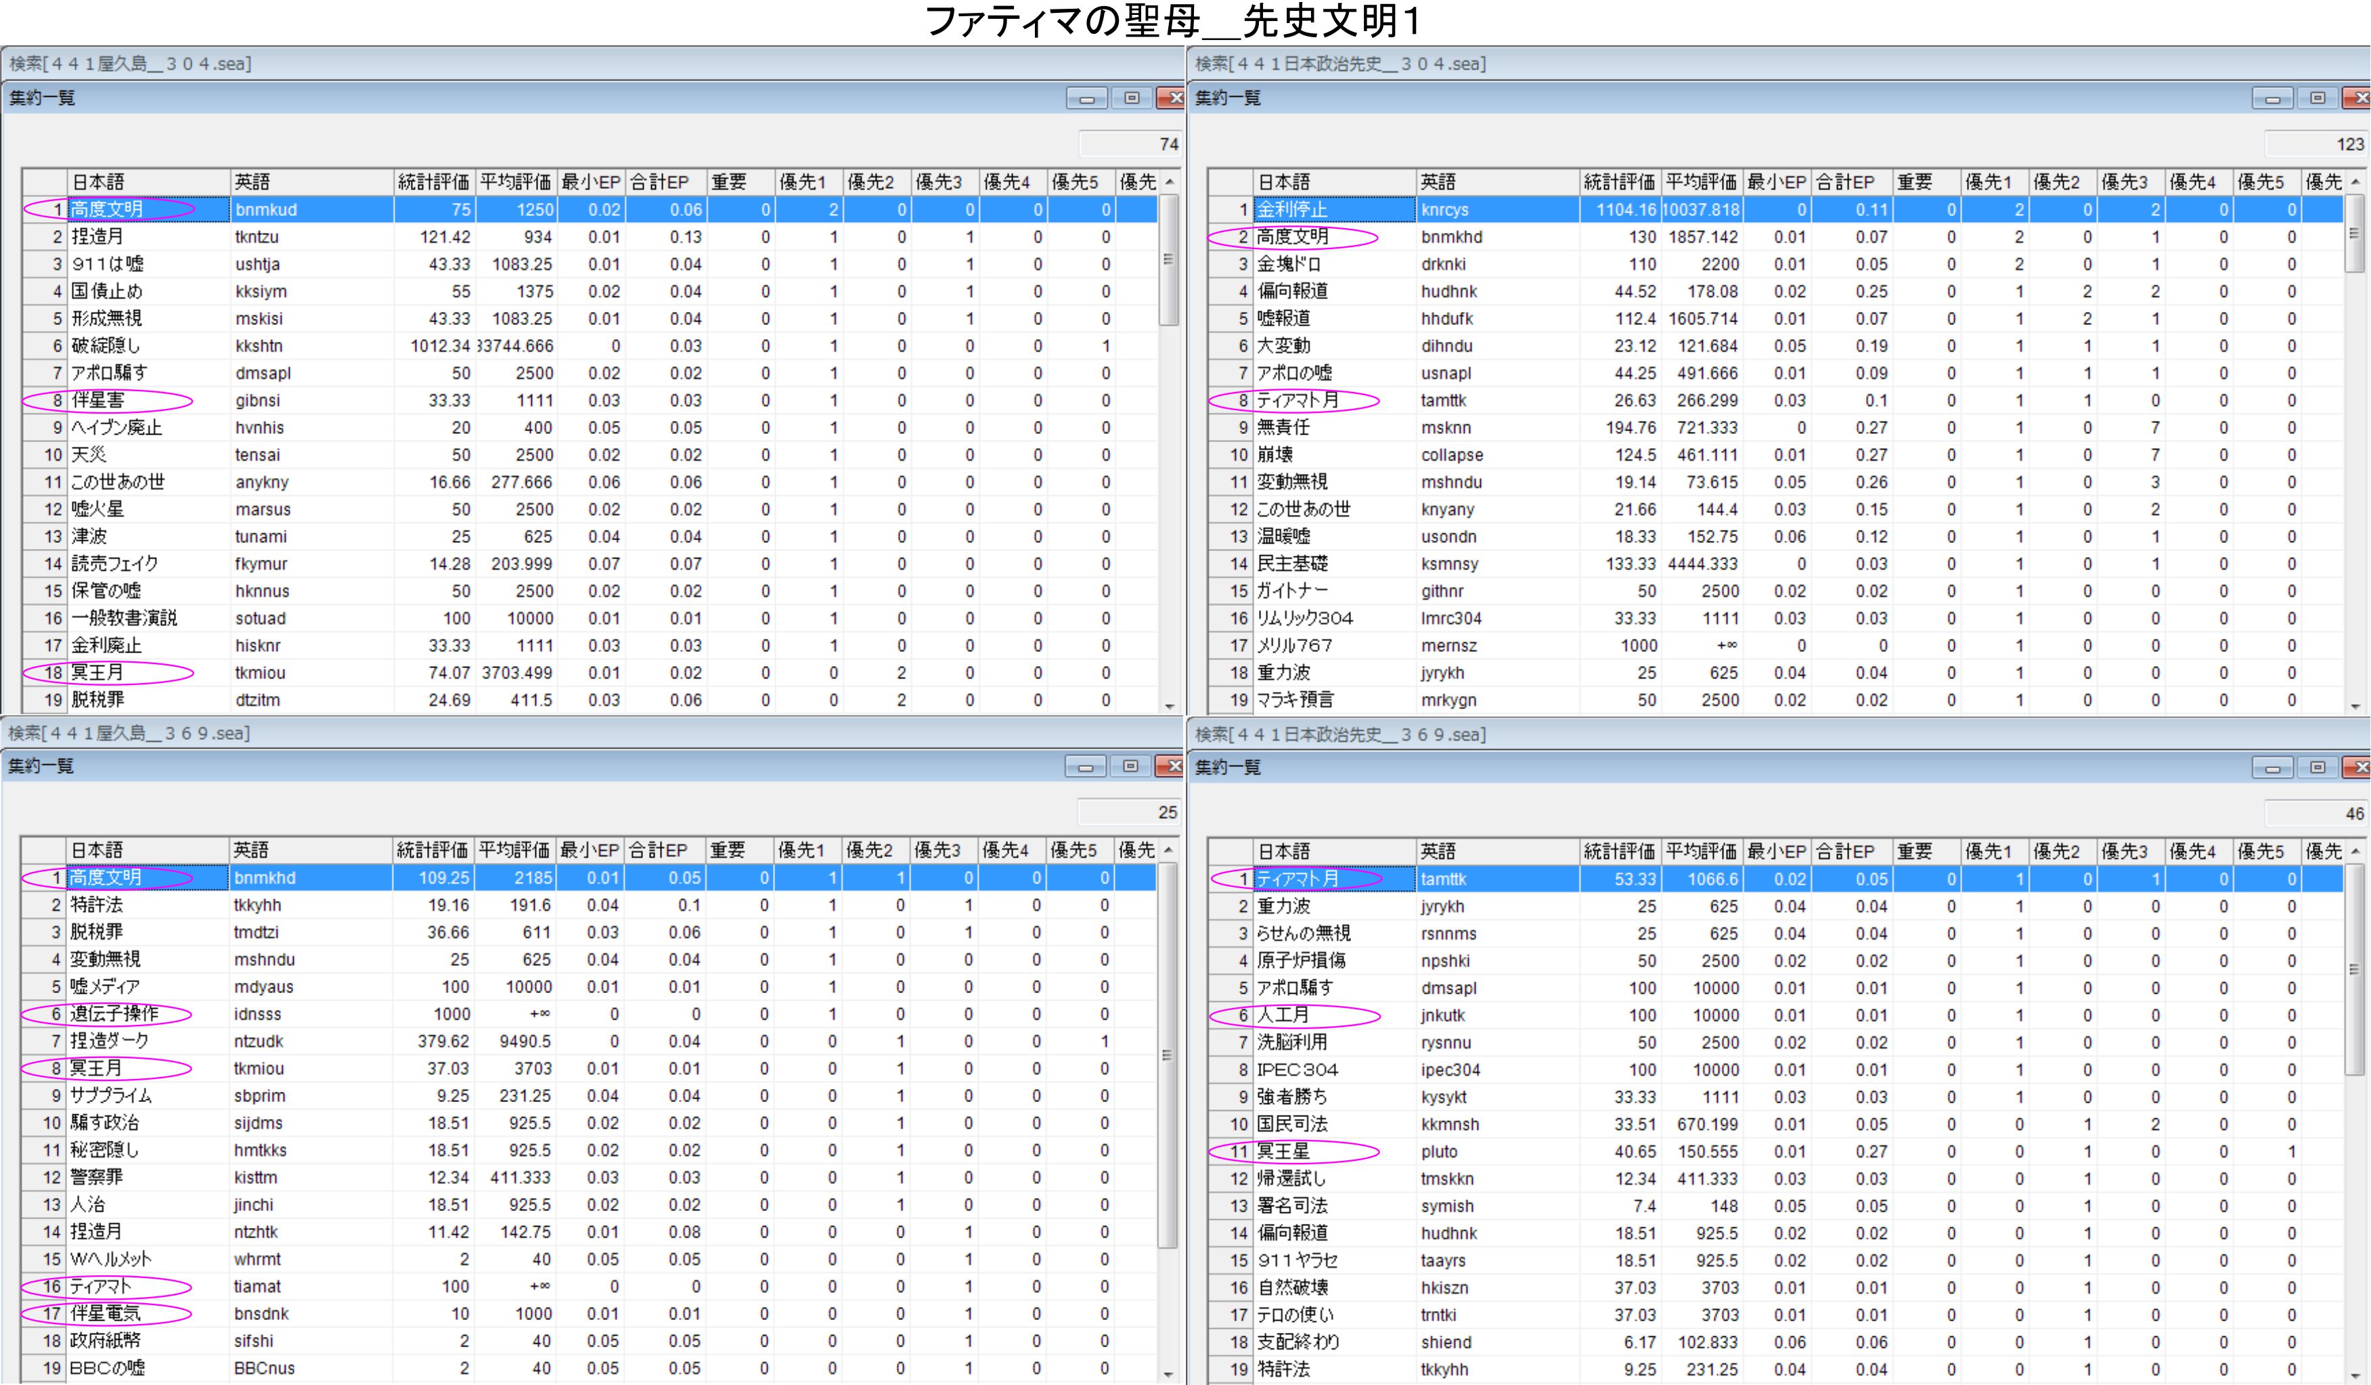The height and width of the screenshot is (1385, 2371).
Task: Minimize the top-left 集約一覧 window
Action: click(1087, 99)
